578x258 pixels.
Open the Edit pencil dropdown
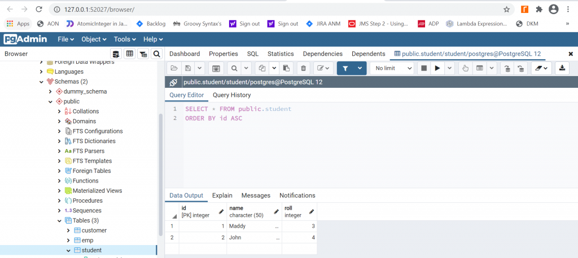323,68
